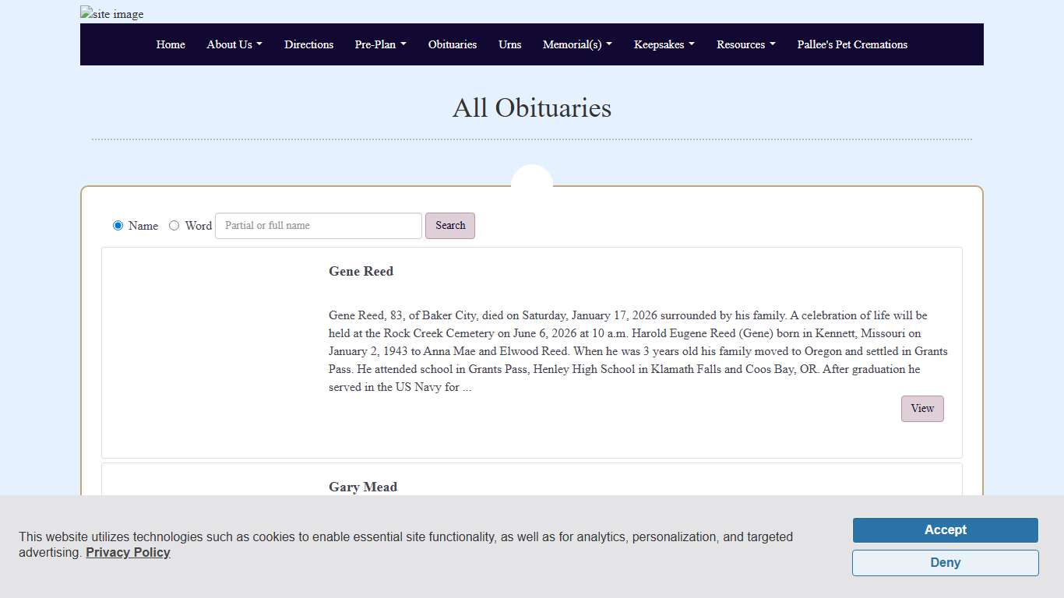Deny the cookie consent
This screenshot has width=1064, height=598.
click(945, 562)
